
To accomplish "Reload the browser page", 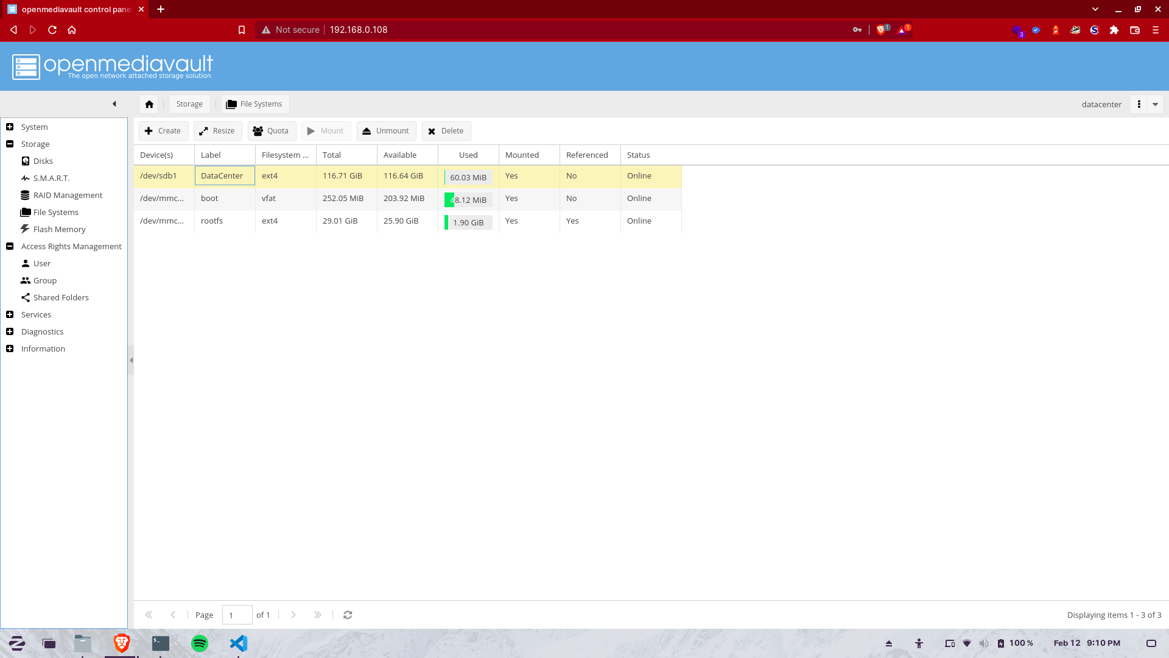I will [x=52, y=30].
